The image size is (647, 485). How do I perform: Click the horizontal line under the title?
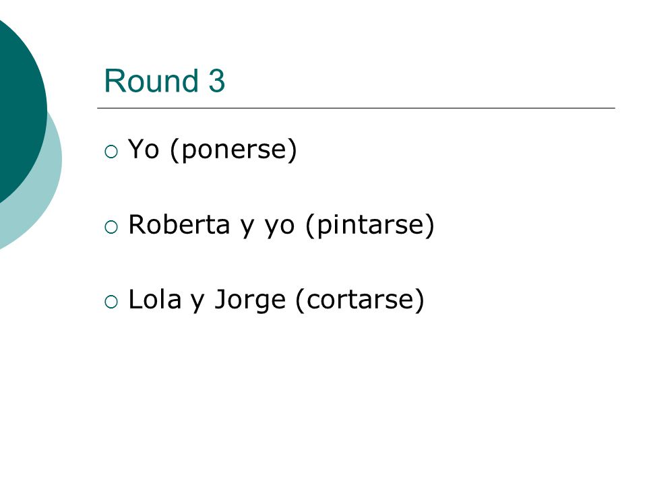click(356, 108)
